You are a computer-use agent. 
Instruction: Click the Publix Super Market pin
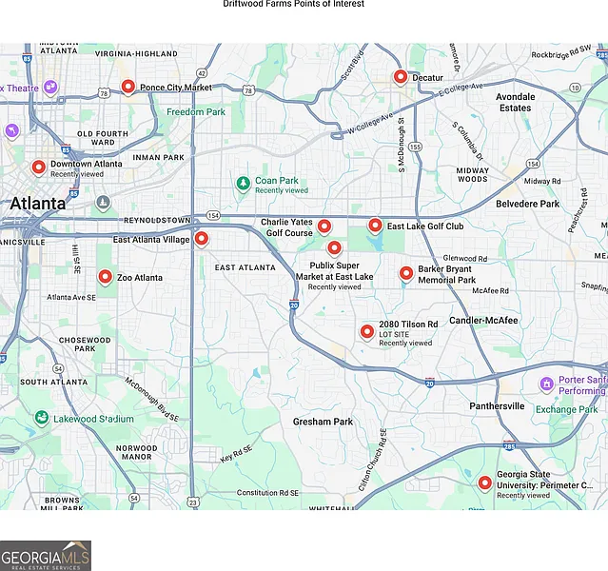334,247
